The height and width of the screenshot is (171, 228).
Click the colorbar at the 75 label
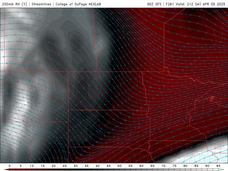pos(174,166)
